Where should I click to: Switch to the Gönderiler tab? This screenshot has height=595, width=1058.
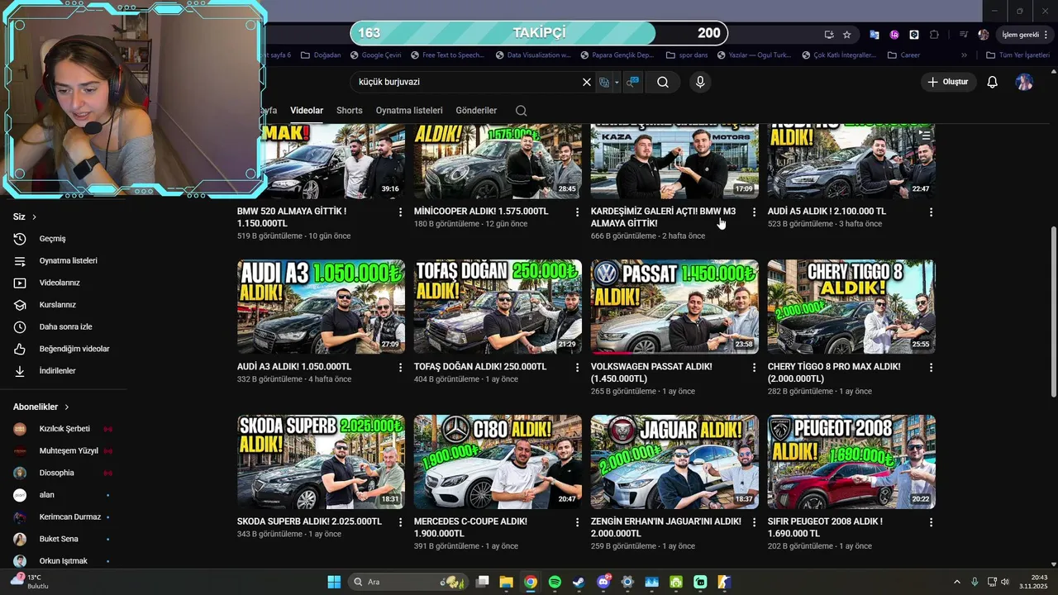coord(476,111)
